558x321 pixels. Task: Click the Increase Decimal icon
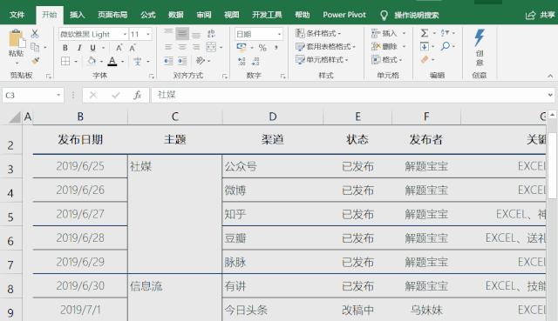point(242,61)
